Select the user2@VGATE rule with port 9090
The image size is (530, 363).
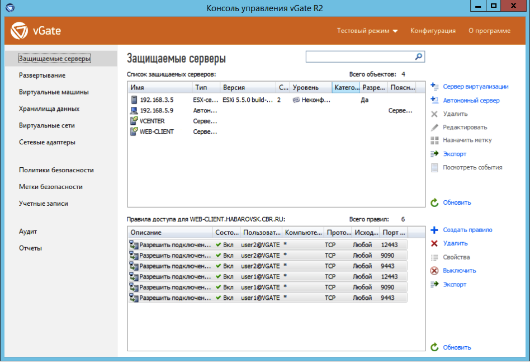(x=260, y=256)
